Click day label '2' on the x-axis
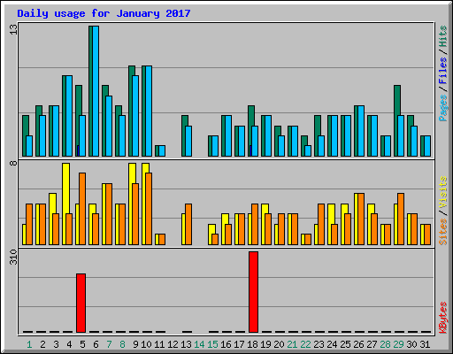 click(42, 344)
